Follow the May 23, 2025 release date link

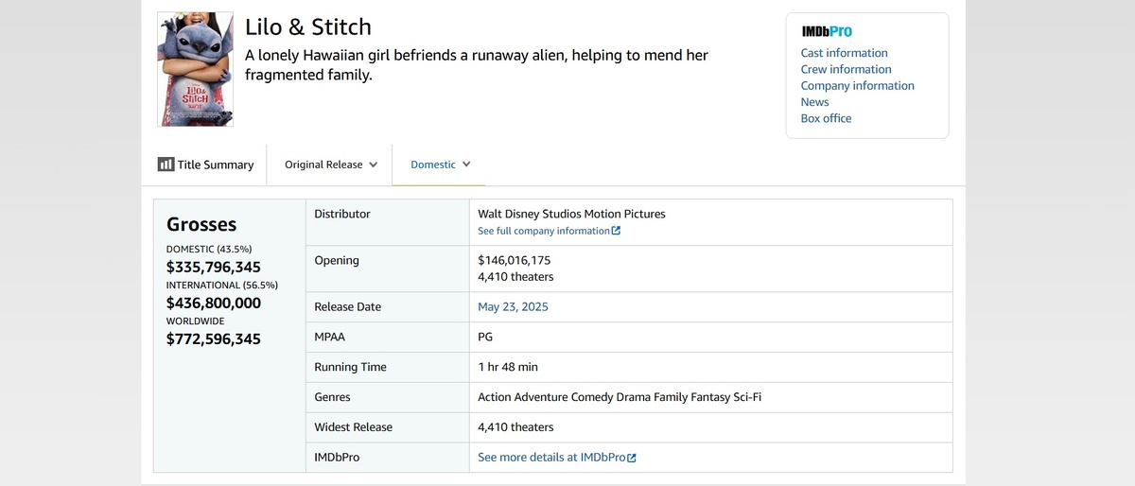pos(513,307)
